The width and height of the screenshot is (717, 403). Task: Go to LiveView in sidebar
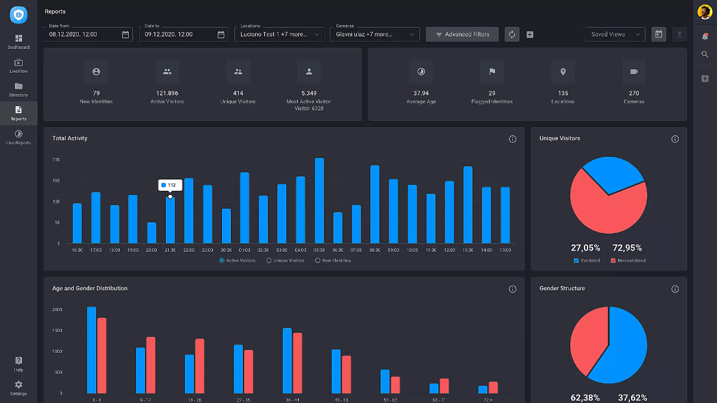tap(18, 66)
